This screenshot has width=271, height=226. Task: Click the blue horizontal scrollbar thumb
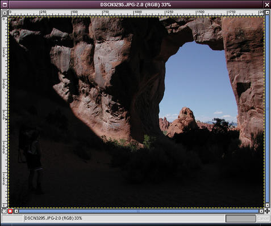139,211
